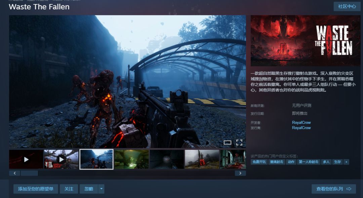363x198 pixels.
Task: Toggle fullscreen for the screenshot viewer
Action: (x=239, y=143)
